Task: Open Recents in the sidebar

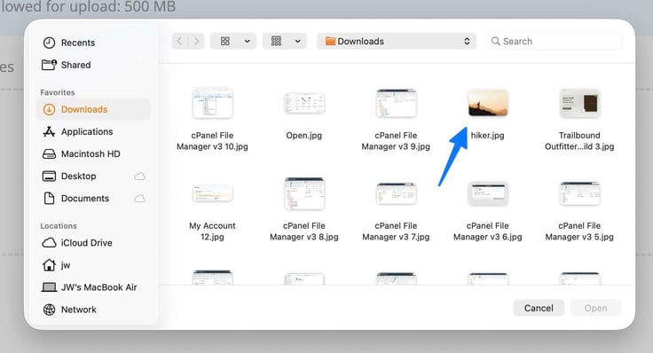Action: [94, 43]
